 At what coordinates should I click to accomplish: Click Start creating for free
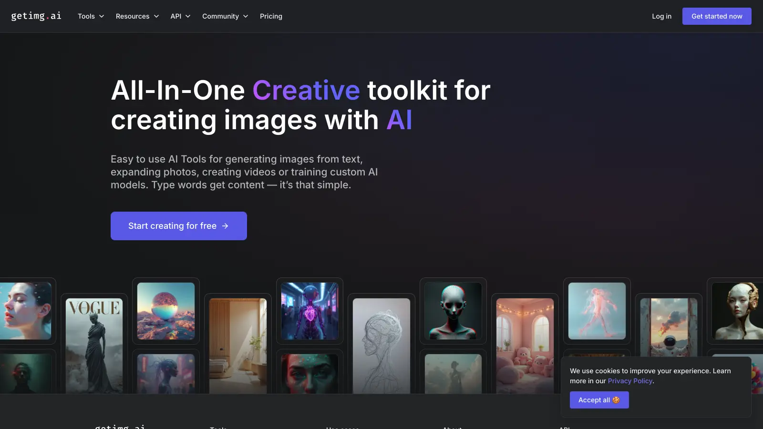178,225
